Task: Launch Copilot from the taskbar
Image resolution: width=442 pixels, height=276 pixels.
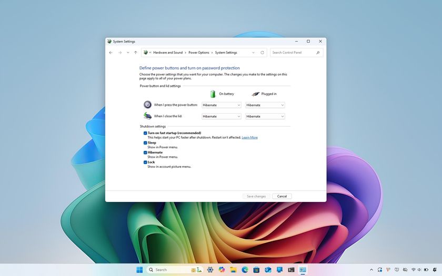Action: [x=222, y=270]
